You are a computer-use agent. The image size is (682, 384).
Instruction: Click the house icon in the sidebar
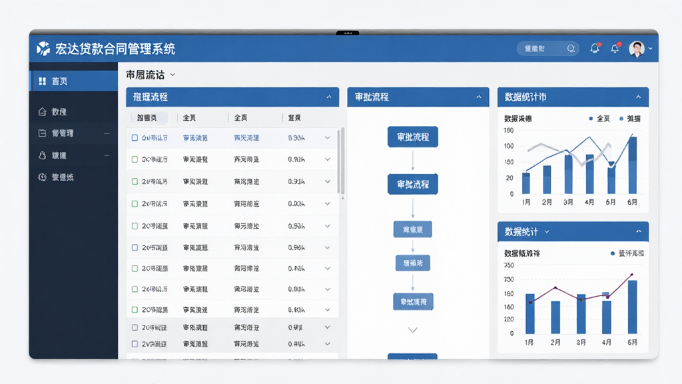click(42, 112)
